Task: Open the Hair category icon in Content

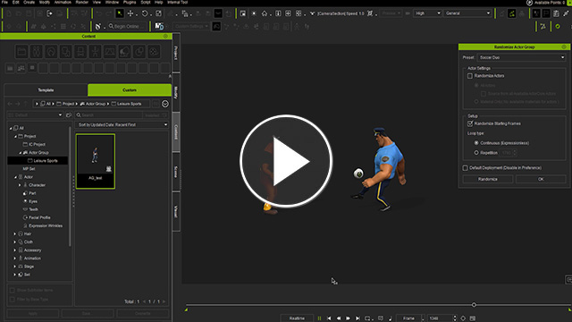Action: 51,52
